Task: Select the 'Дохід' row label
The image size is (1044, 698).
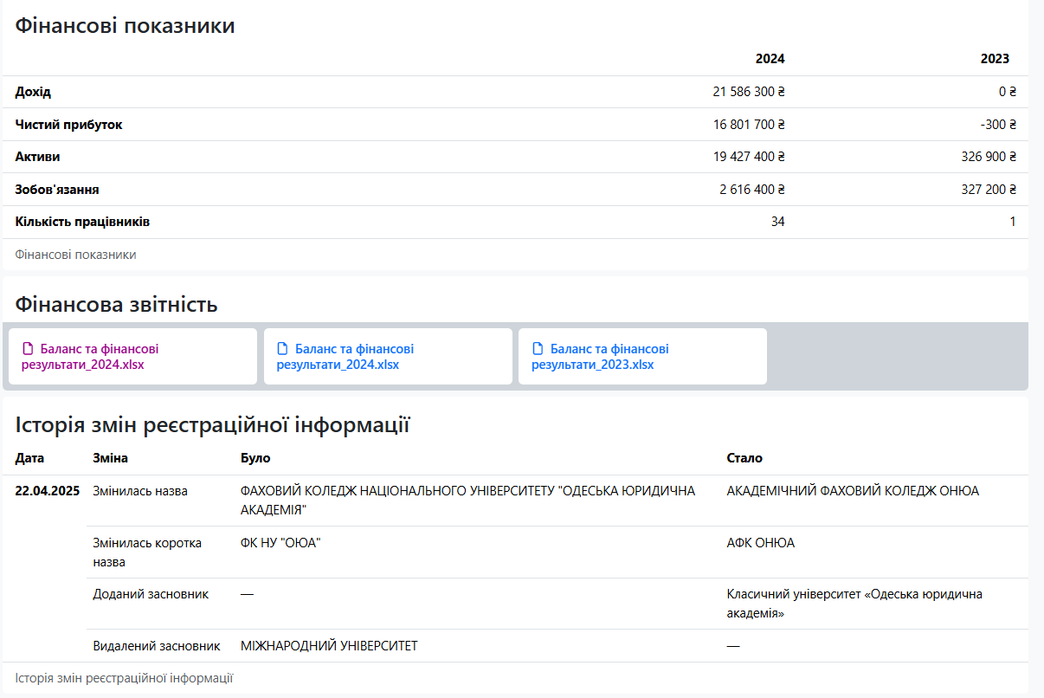Action: click(x=33, y=92)
